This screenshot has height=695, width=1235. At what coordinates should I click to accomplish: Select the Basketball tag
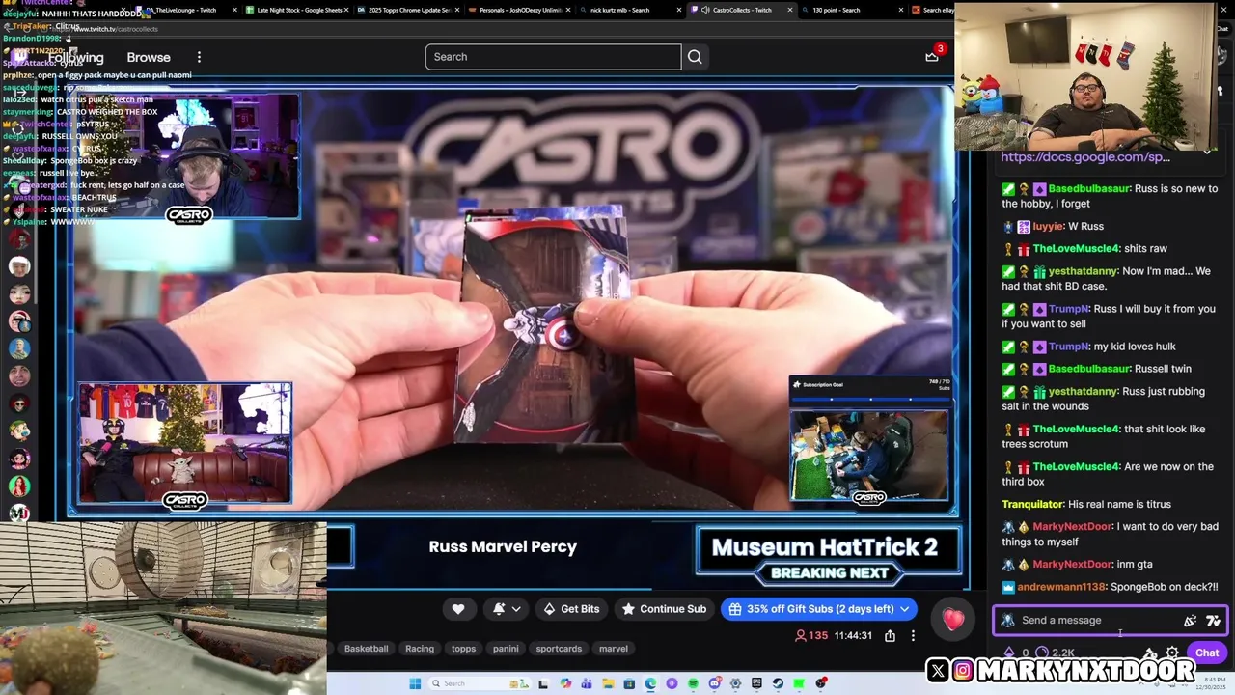pyautogui.click(x=366, y=649)
